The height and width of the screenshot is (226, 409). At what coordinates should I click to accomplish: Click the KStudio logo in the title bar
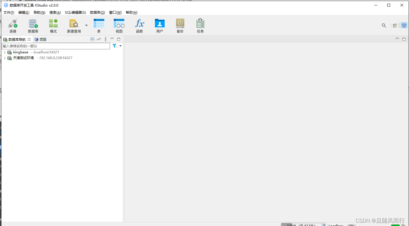[6, 5]
